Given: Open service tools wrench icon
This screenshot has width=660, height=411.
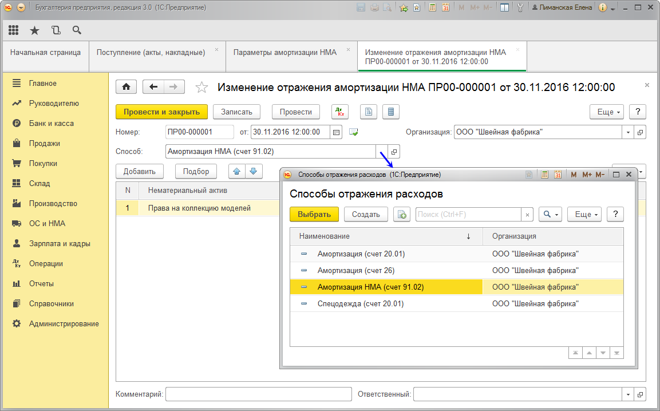Looking at the screenshot, I should pyautogui.click(x=520, y=7).
